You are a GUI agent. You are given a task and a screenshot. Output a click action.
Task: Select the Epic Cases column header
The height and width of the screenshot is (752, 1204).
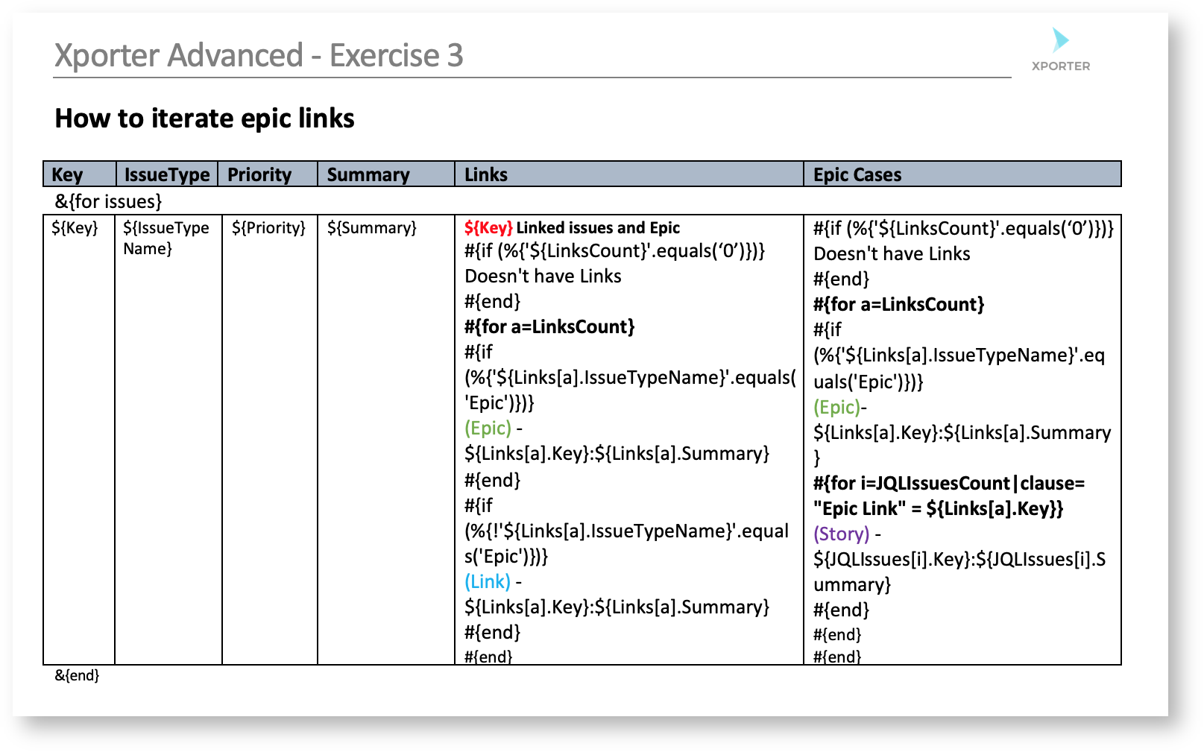click(857, 175)
